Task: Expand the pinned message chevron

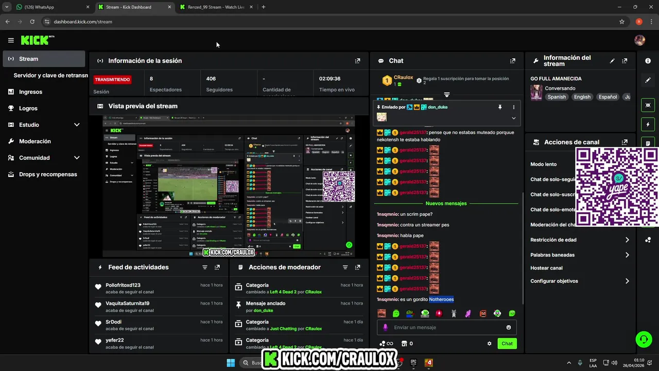Action: click(513, 118)
